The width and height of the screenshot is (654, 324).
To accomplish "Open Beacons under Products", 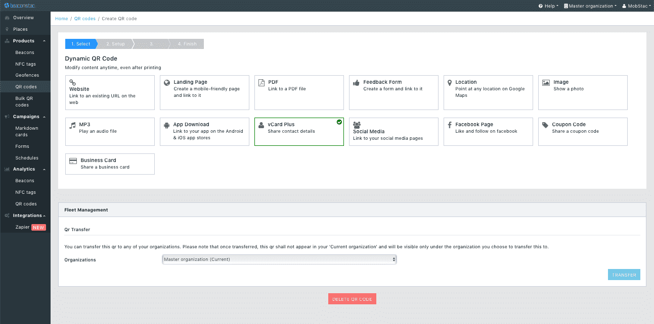I will pyautogui.click(x=25, y=52).
